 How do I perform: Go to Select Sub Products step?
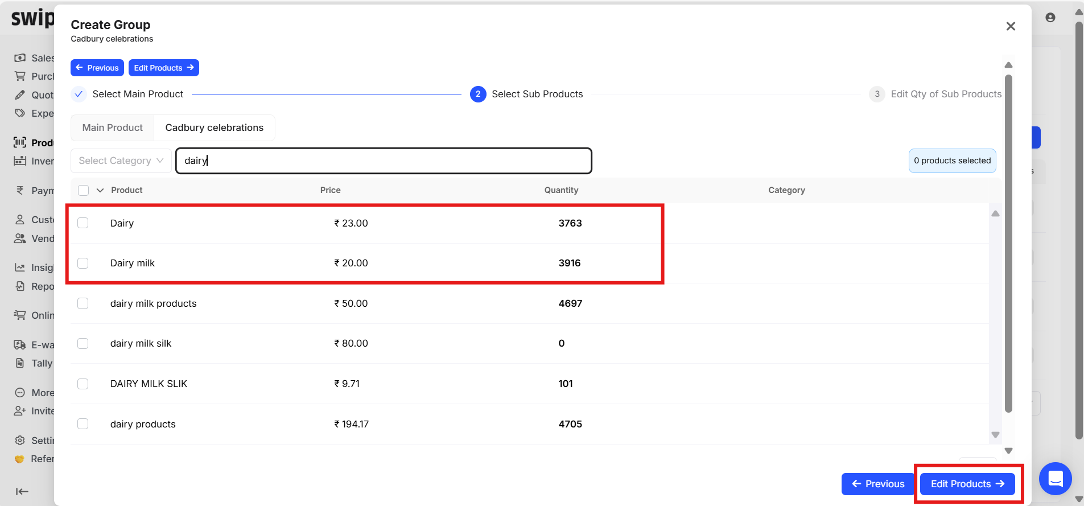[x=527, y=94]
